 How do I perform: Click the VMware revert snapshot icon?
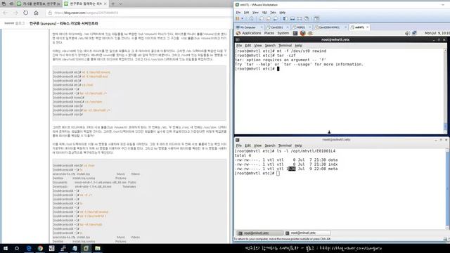point(269,19)
